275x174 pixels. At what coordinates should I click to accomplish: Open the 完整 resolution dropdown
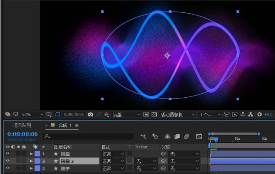click(x=126, y=115)
